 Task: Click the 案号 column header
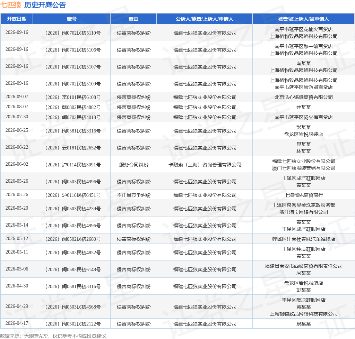click(x=71, y=19)
